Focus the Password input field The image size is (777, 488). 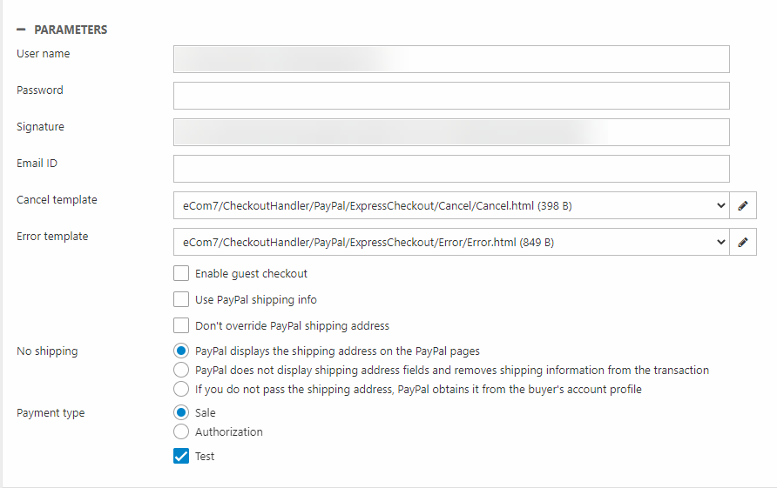click(451, 96)
